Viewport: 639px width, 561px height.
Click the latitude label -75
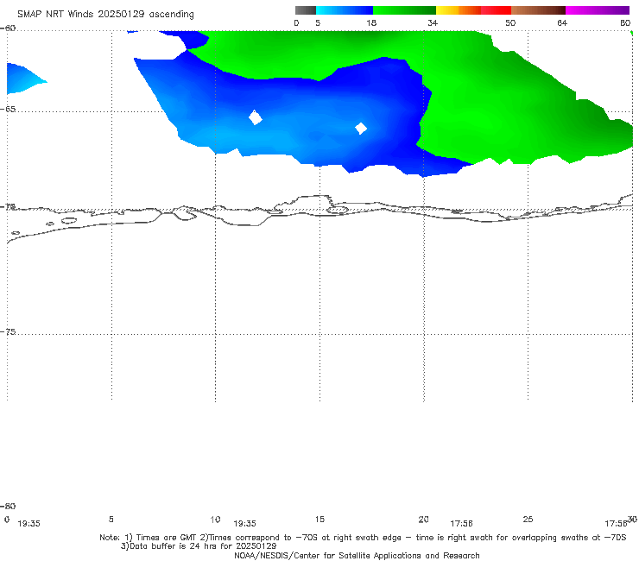[8, 331]
